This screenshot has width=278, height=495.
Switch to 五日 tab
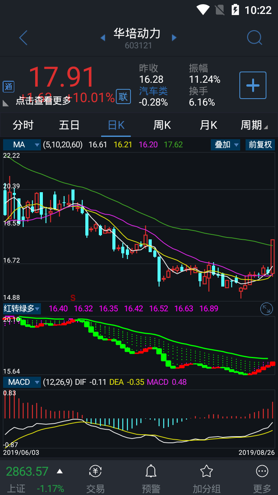(69, 125)
